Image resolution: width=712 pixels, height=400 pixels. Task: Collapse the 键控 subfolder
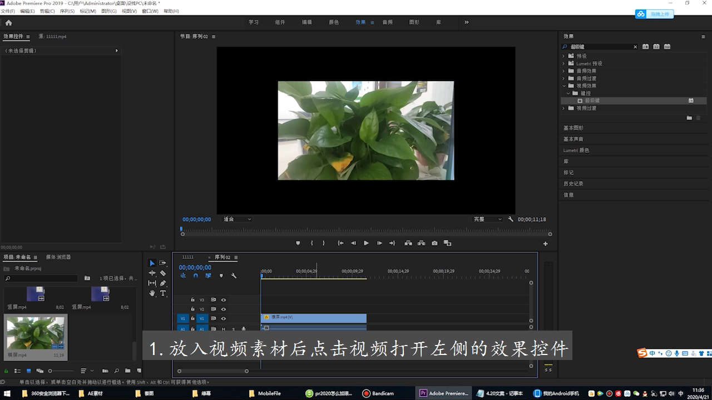click(x=568, y=93)
